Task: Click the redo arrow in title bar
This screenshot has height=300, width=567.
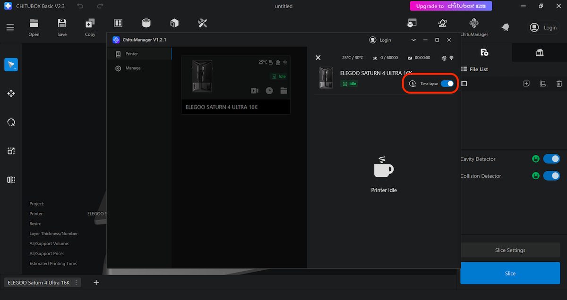Action: tap(100, 6)
